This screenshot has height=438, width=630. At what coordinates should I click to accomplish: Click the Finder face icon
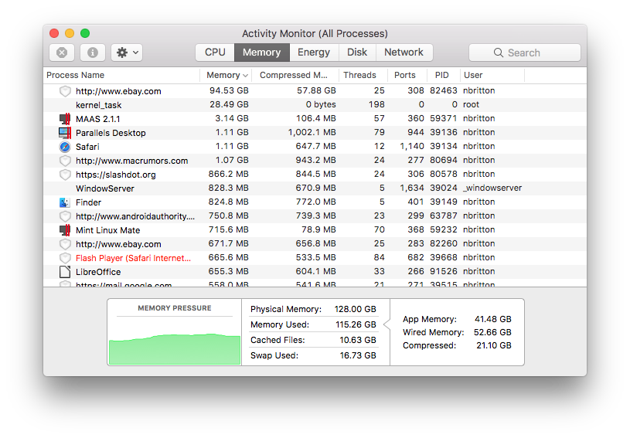65,202
